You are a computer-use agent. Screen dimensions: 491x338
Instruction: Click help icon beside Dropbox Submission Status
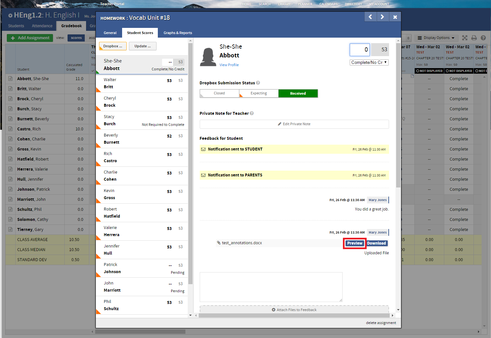pyautogui.click(x=258, y=83)
